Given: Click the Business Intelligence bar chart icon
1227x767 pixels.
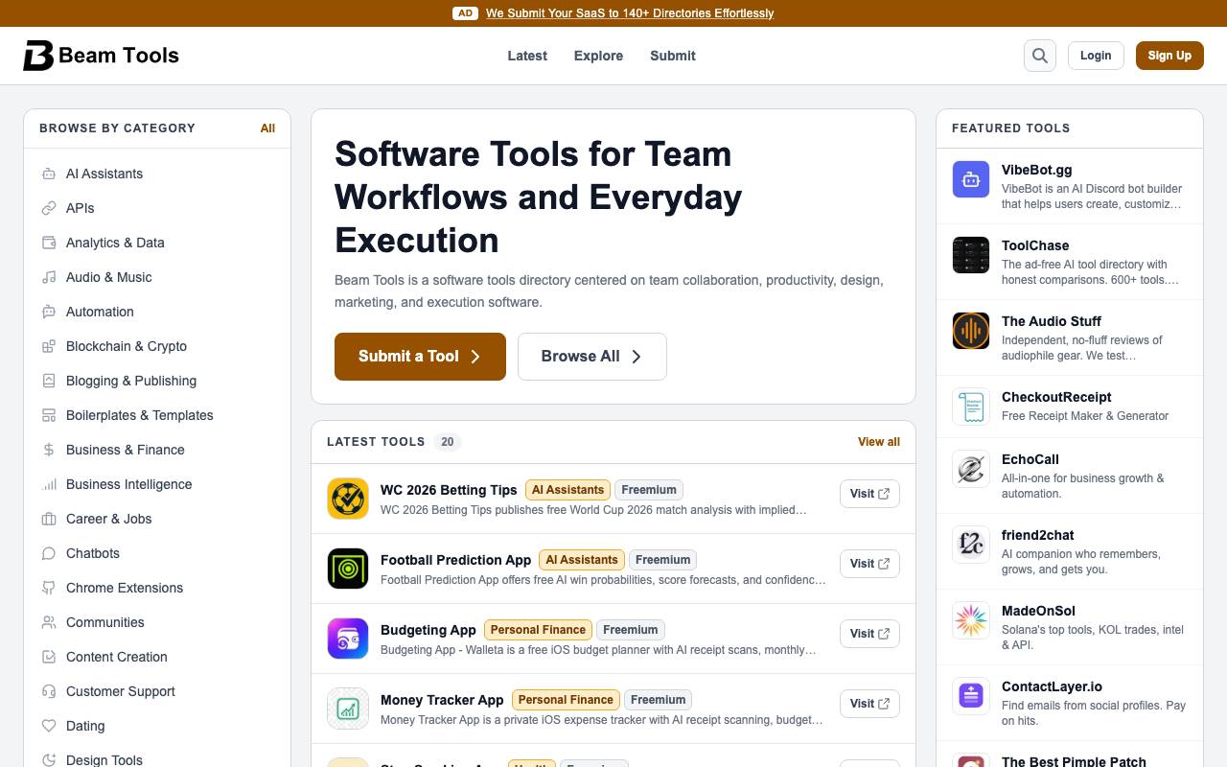Looking at the screenshot, I should tap(49, 484).
